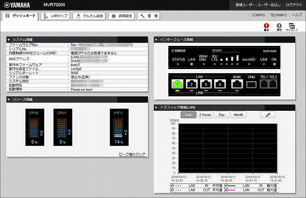Toggle LAN IN 最大値 checkbox

click(x=226, y=186)
